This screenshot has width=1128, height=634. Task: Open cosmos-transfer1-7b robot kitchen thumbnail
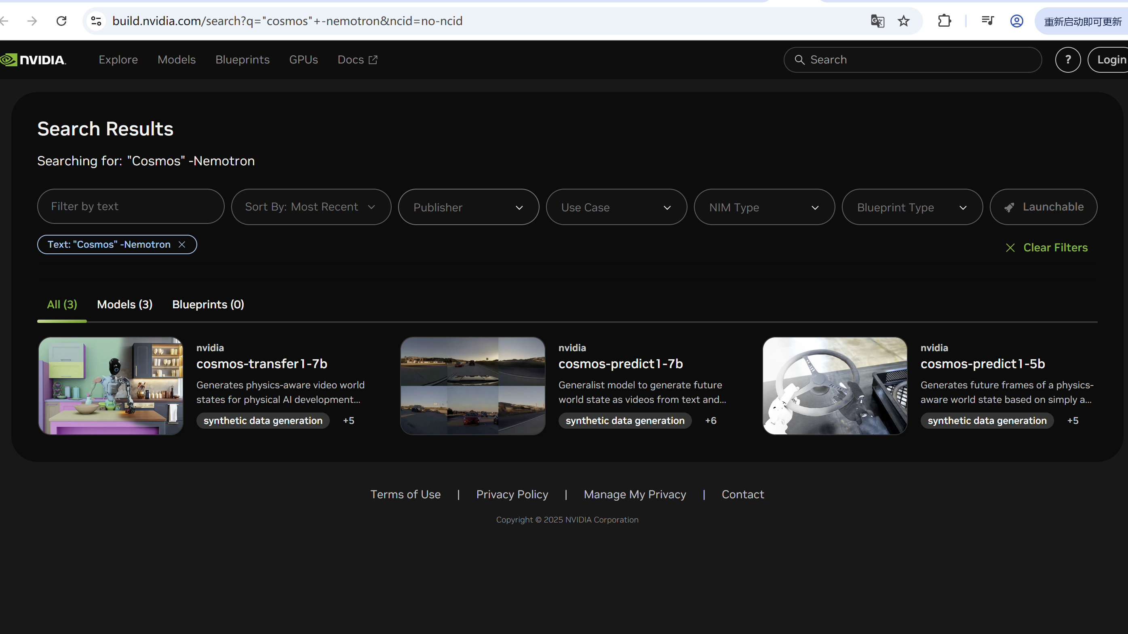click(111, 386)
